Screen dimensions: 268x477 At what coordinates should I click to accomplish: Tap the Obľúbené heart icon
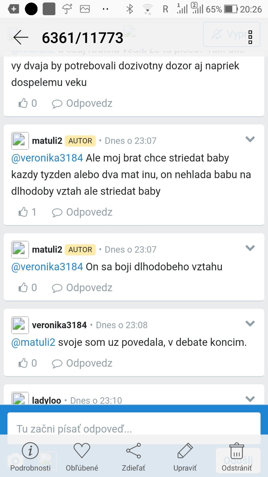click(x=82, y=451)
